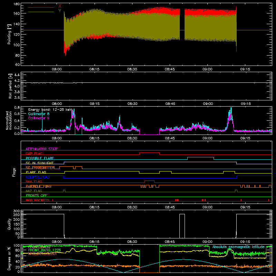The width and height of the screenshot is (276, 276).
Task: Click the red X legend line sample
Action: pos(41,7)
